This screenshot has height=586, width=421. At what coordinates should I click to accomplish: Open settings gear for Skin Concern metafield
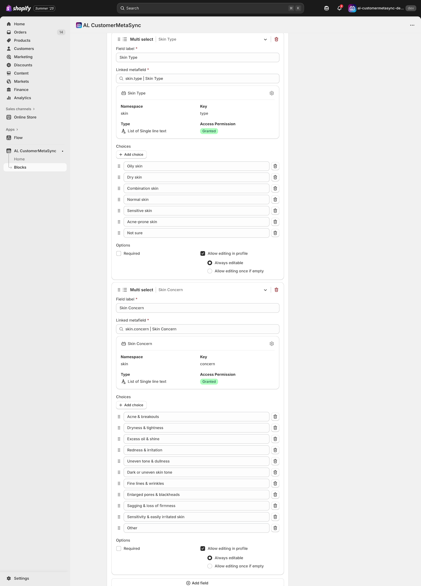(x=272, y=344)
